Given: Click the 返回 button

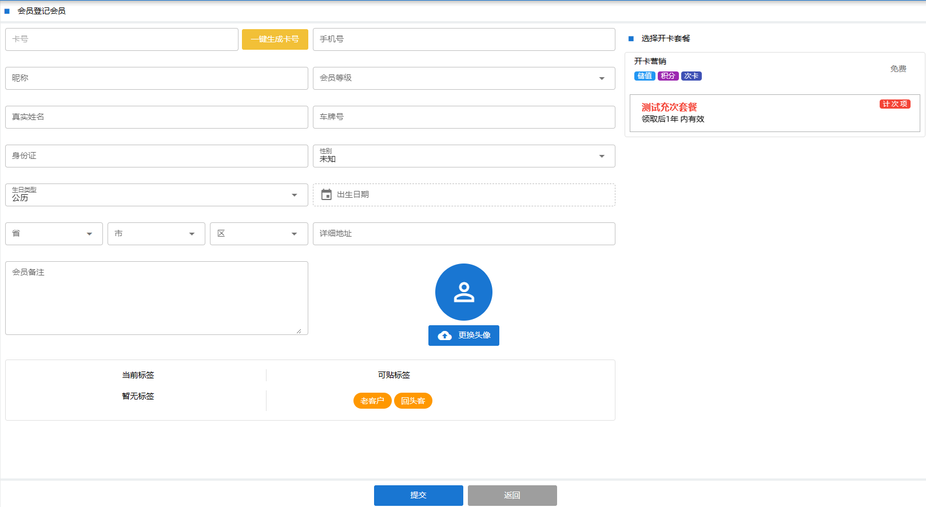Looking at the screenshot, I should (512, 496).
